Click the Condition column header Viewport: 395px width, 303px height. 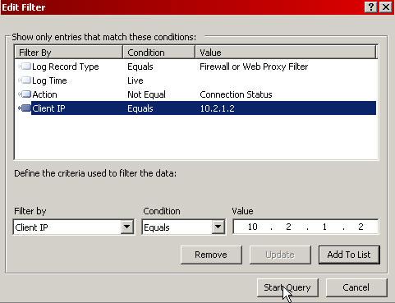(x=158, y=52)
